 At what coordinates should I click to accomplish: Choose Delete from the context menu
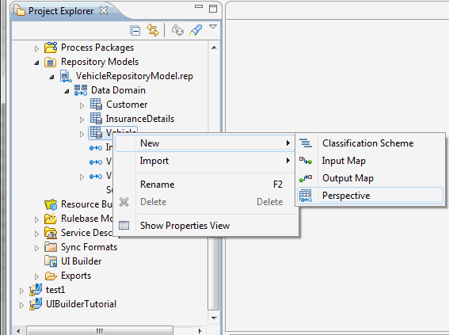(204, 202)
